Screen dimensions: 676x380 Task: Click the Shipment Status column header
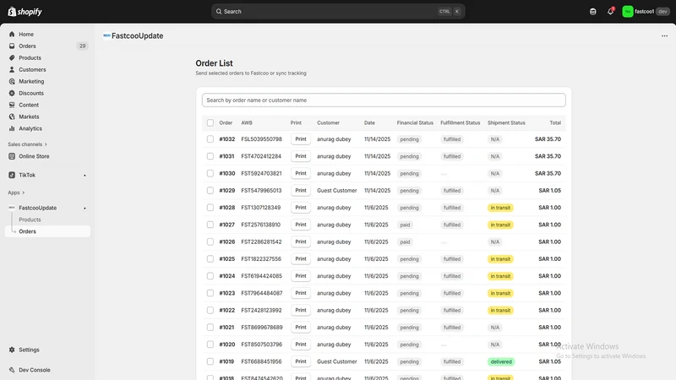tap(506, 122)
